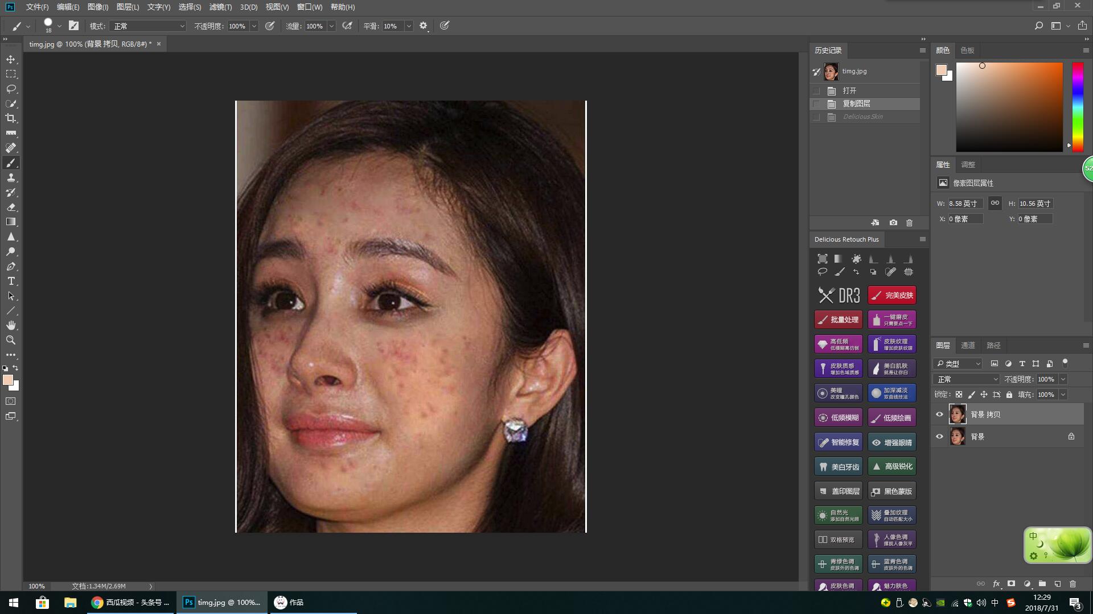Select the Pen tool
1093x614 pixels.
coord(11,266)
